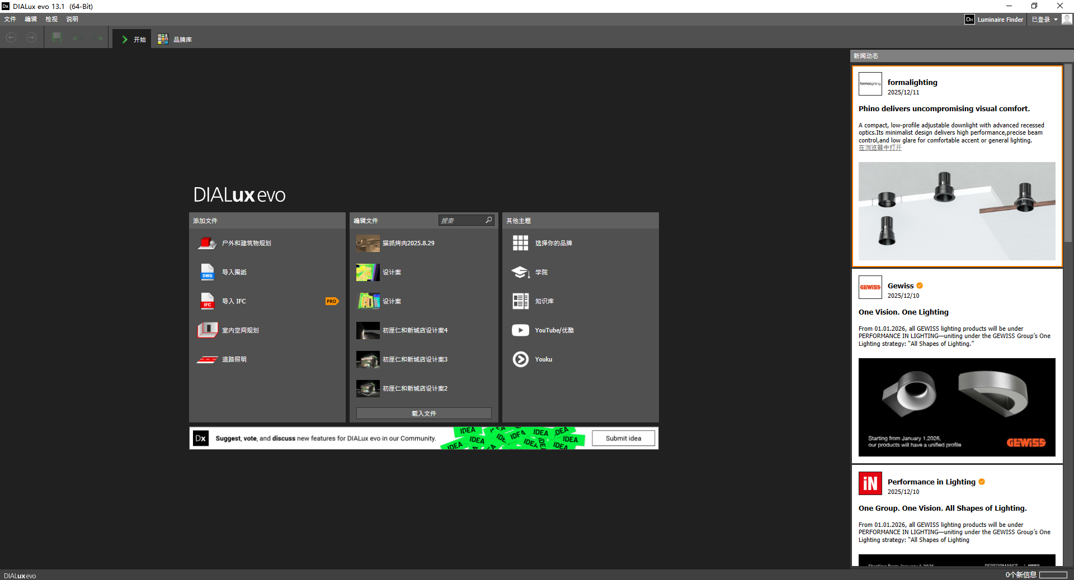
Task: Open the 在浏览器中打开 link
Action: tap(880, 148)
